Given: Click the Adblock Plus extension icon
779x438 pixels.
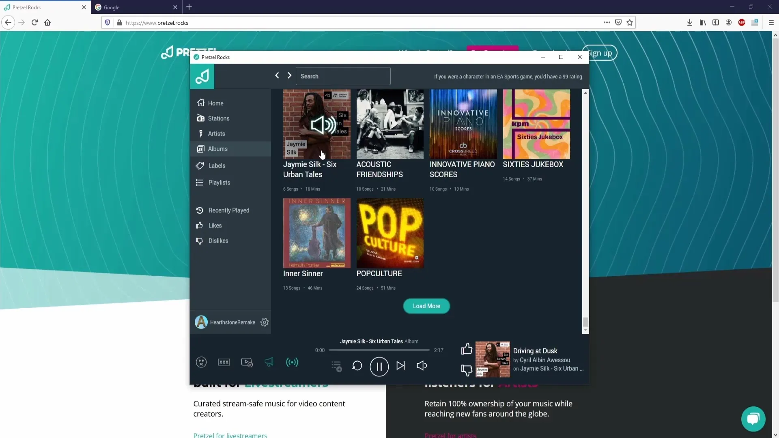Looking at the screenshot, I should pyautogui.click(x=742, y=23).
